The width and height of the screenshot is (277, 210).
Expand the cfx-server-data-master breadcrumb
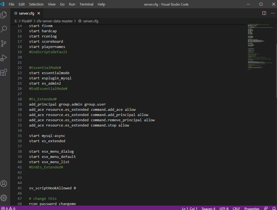(54, 21)
